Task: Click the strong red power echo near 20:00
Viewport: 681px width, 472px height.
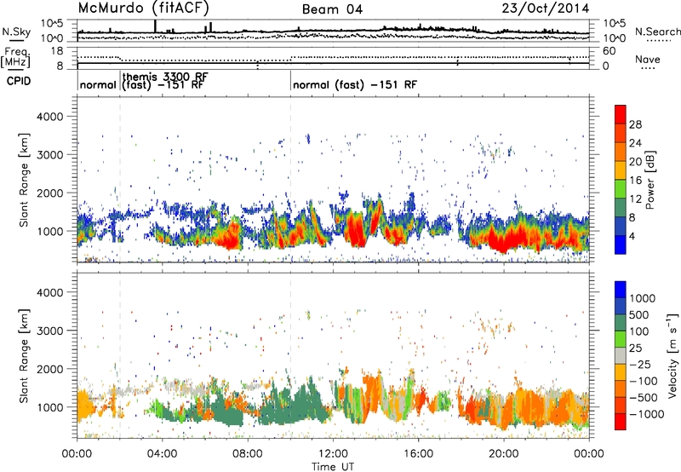Action: pyautogui.click(x=504, y=242)
